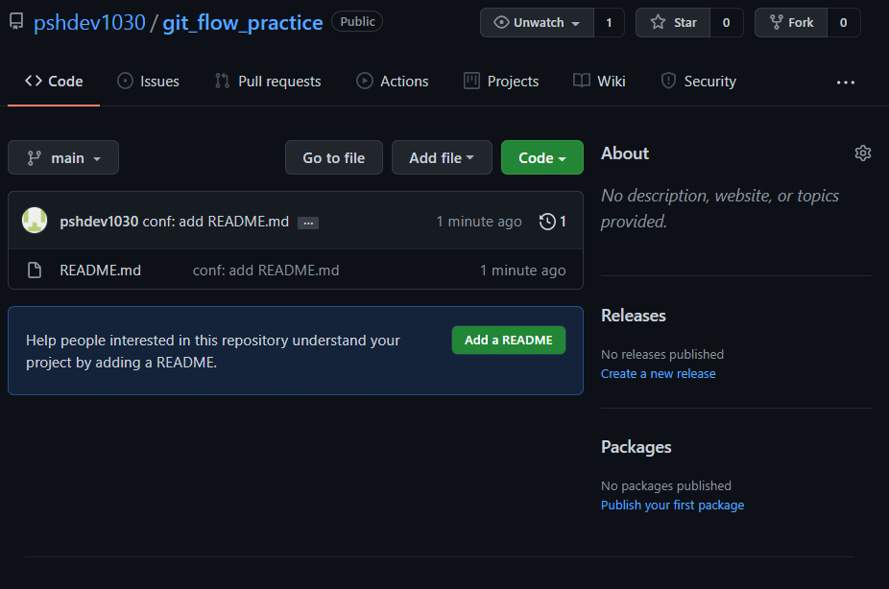Click the Actions tab play icon
Screen dimensions: 889x589
tap(365, 81)
